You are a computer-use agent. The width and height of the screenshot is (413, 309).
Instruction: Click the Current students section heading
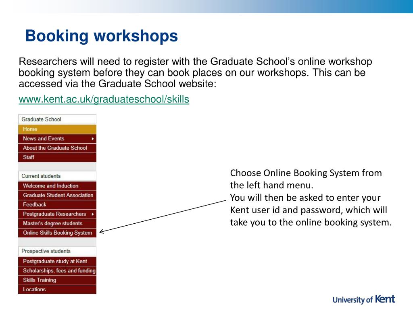click(57, 176)
